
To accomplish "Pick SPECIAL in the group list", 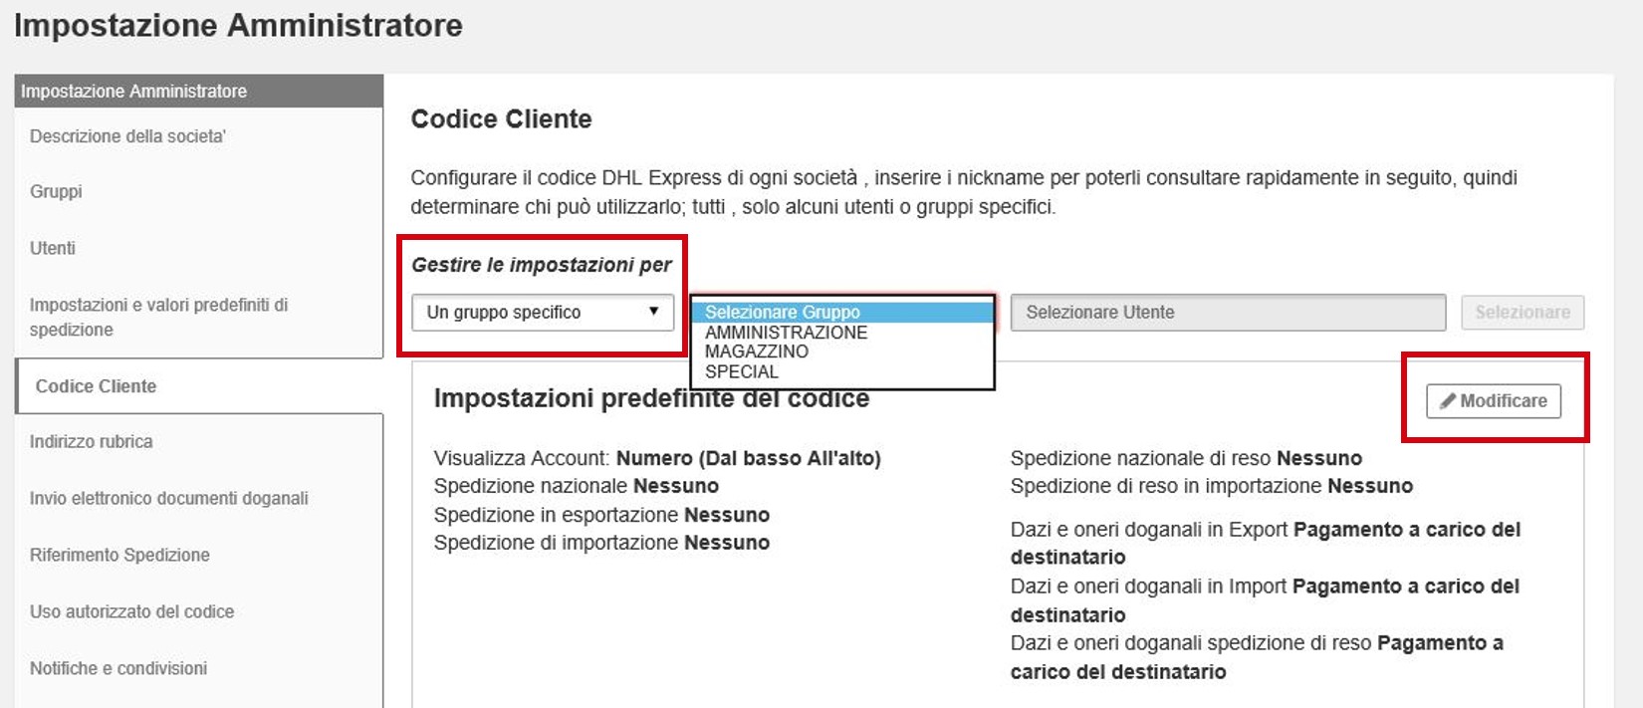I will [742, 371].
